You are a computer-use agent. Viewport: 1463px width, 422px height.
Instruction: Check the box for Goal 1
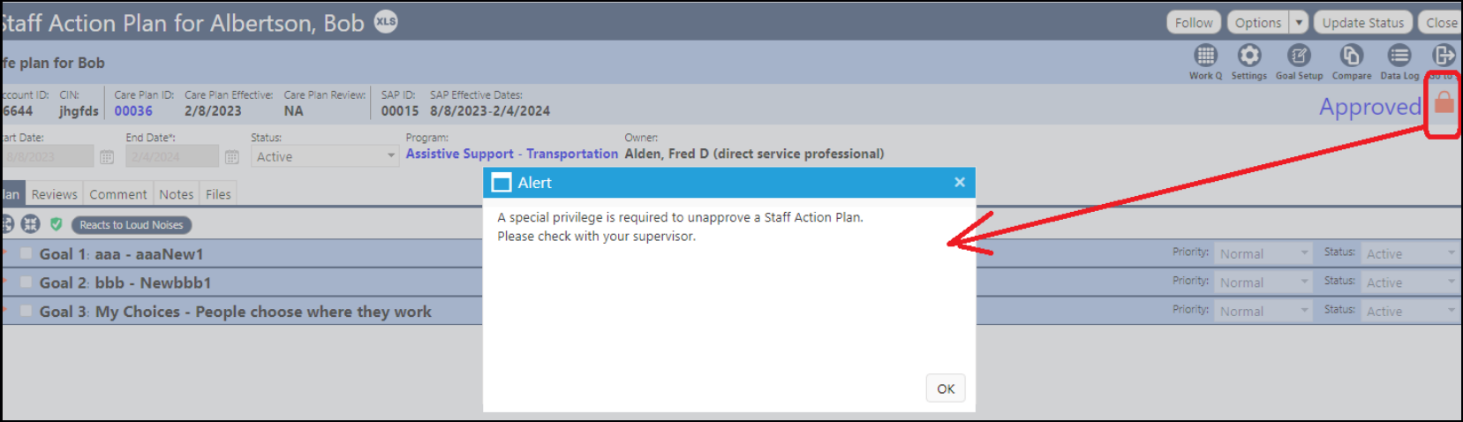26,253
